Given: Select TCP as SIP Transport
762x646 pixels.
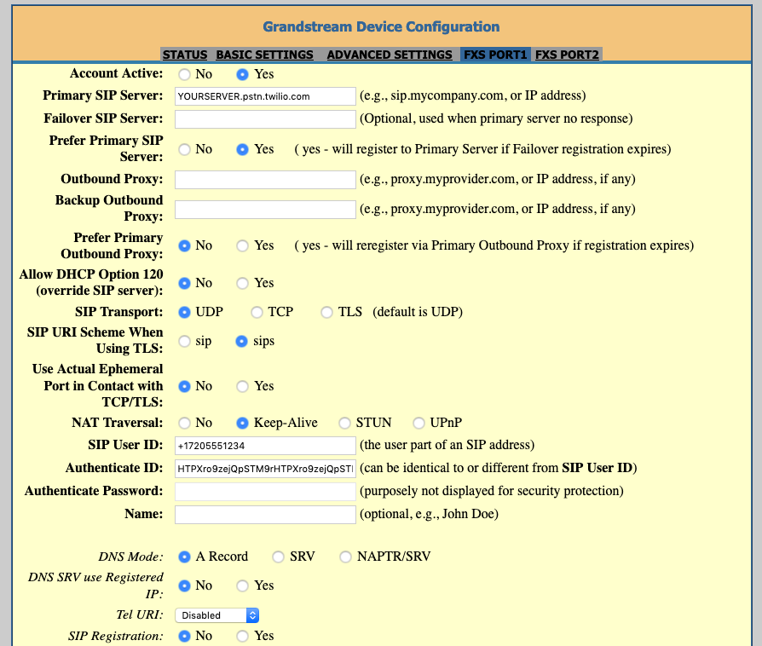Looking at the screenshot, I should click(x=257, y=312).
